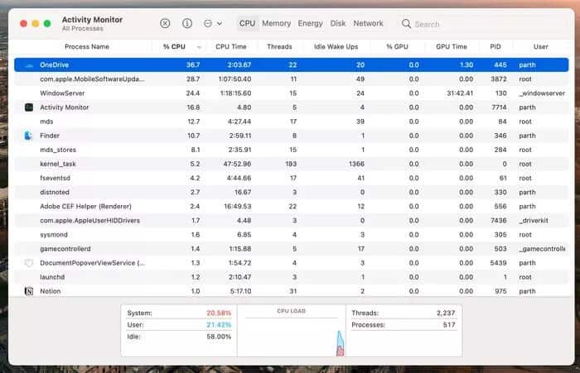This screenshot has height=373, width=580.
Task: Click PID 3872 cell
Action: [x=499, y=79]
